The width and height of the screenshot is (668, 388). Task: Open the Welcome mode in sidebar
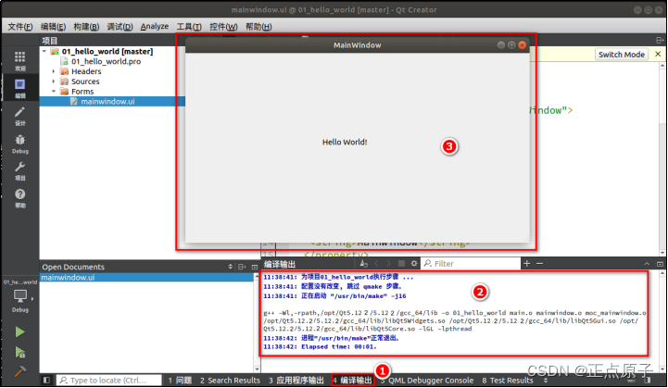(x=20, y=61)
